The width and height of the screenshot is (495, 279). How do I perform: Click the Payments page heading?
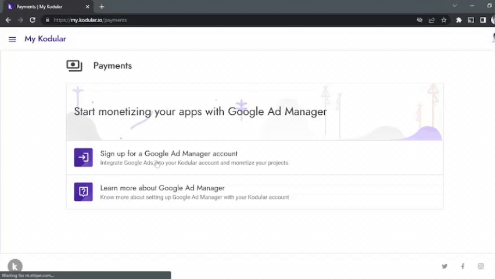click(x=112, y=66)
